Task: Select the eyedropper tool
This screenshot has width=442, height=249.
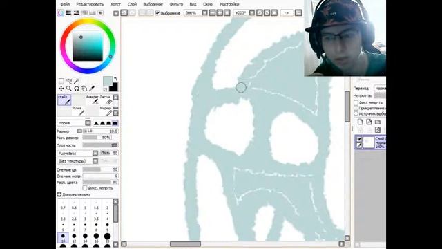Action: [x=92, y=89]
